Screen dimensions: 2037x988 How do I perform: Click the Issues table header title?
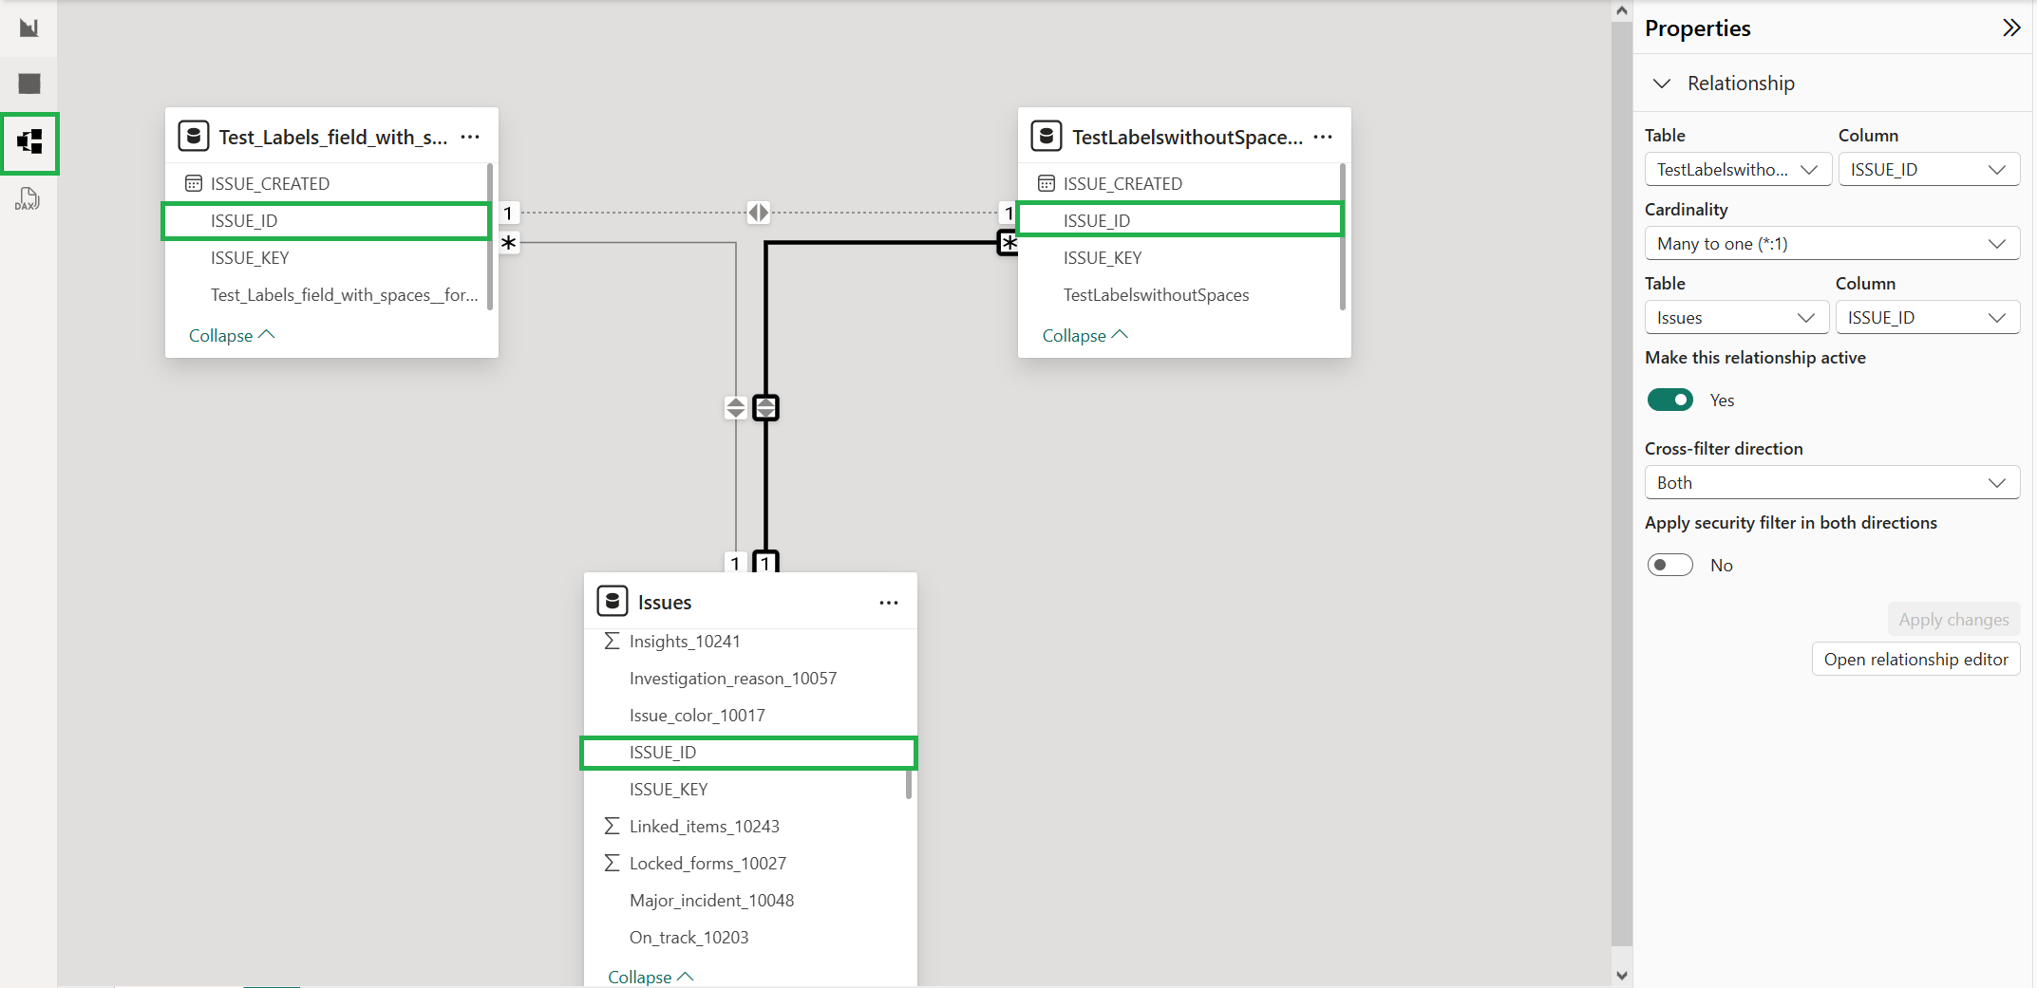coord(665,603)
